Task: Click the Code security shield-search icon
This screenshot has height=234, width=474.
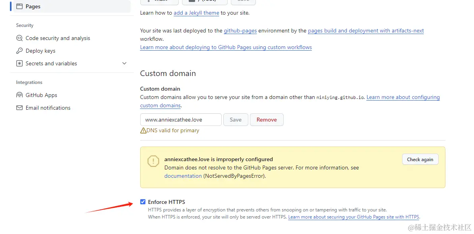Action: (19, 38)
